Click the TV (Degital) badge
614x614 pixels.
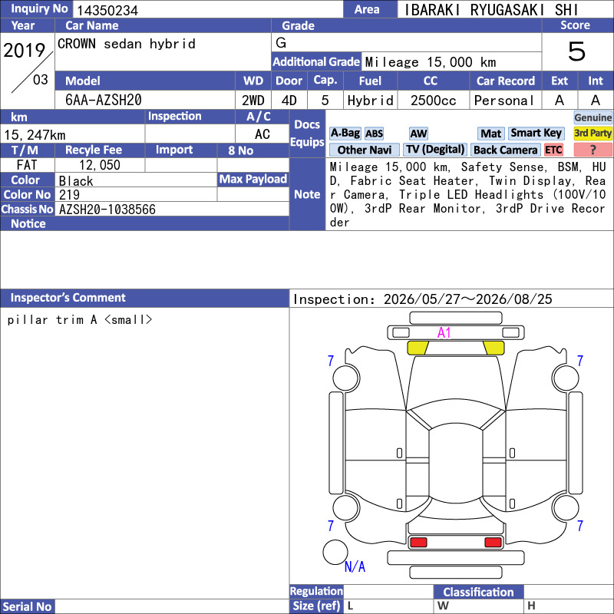(x=435, y=150)
